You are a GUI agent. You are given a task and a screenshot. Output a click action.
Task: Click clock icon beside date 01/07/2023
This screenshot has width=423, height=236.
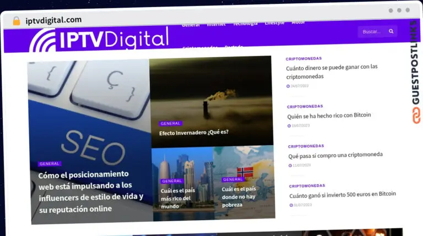coord(291,205)
